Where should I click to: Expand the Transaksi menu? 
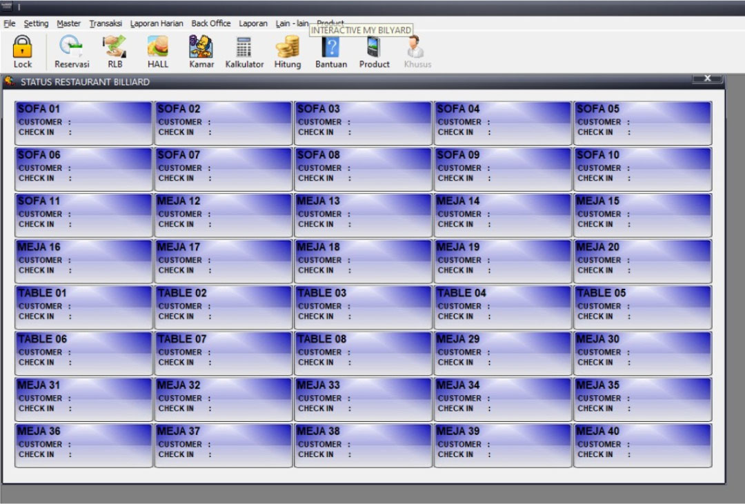106,23
